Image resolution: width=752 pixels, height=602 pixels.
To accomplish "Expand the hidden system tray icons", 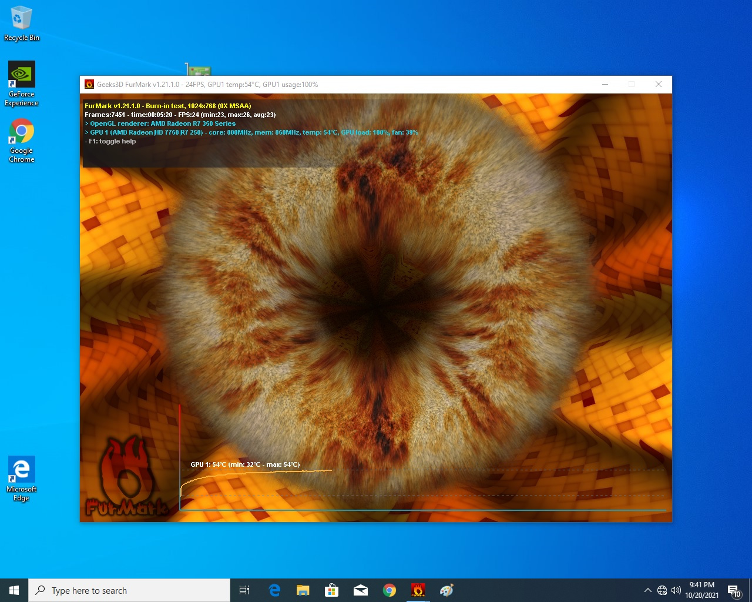I will pos(647,590).
